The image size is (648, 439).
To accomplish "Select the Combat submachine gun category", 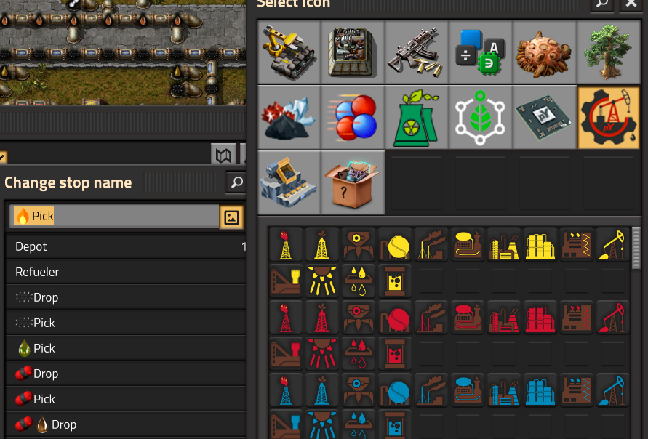I will (417, 52).
